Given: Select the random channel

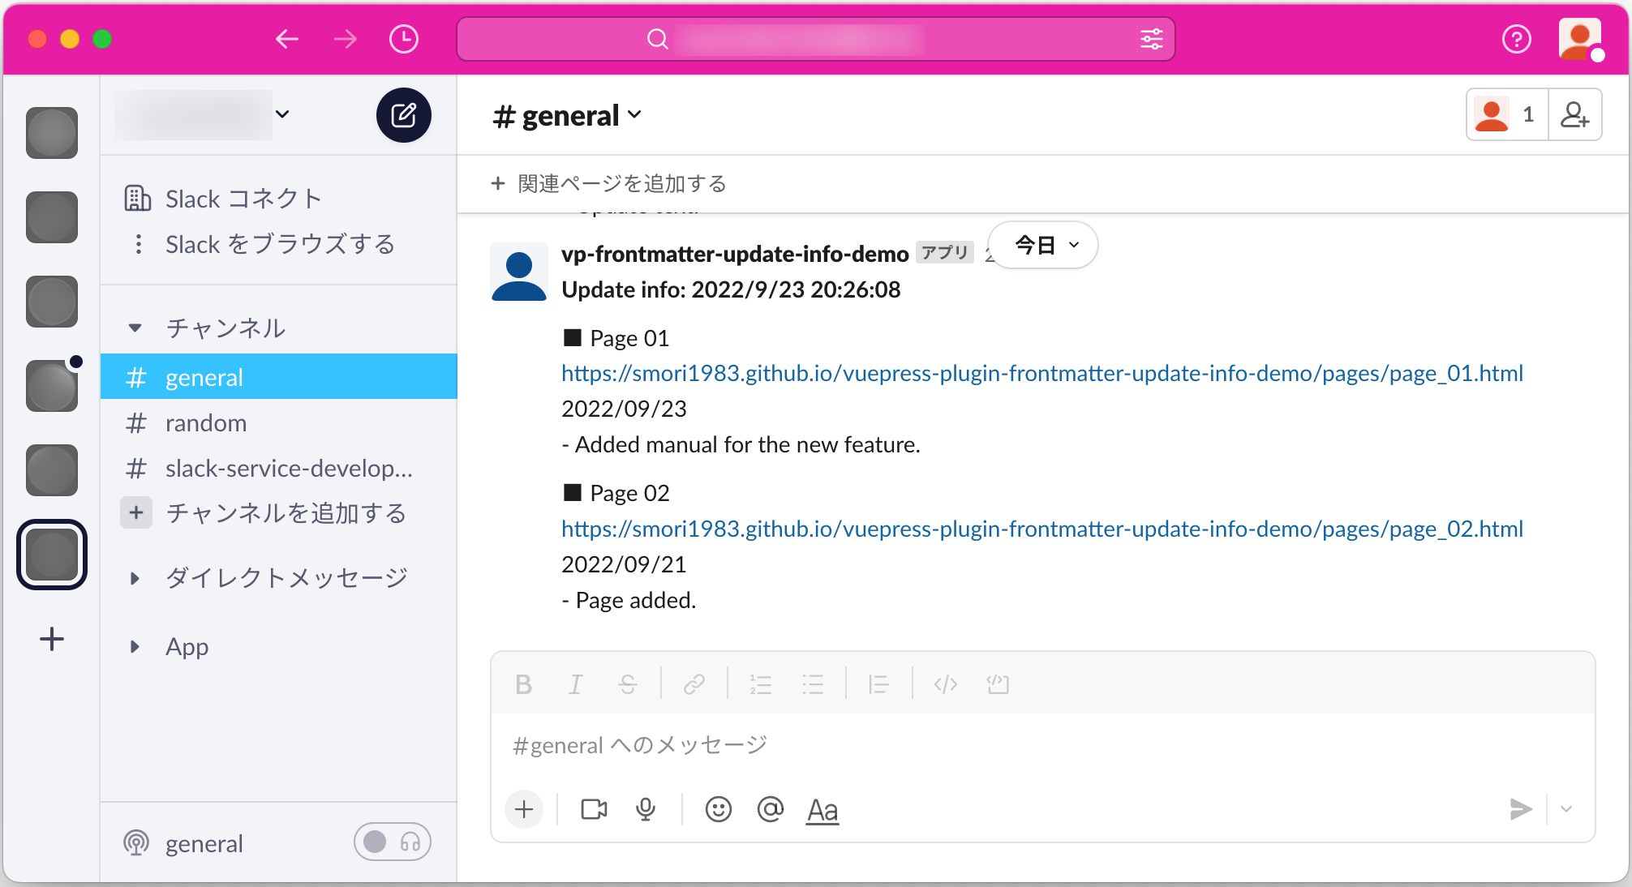Looking at the screenshot, I should 278,422.
